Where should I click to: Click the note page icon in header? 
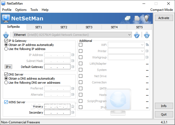(137, 18)
